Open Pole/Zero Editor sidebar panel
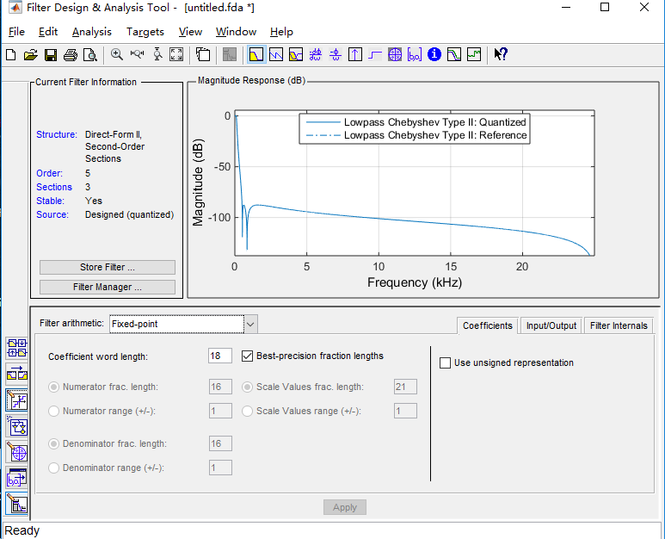The width and height of the screenshot is (665, 539). [x=17, y=453]
